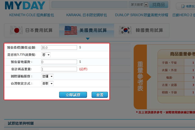The height and width of the screenshot is (130, 195).
Task: Select the 美國費用試算 tab
Action: click(93, 30)
